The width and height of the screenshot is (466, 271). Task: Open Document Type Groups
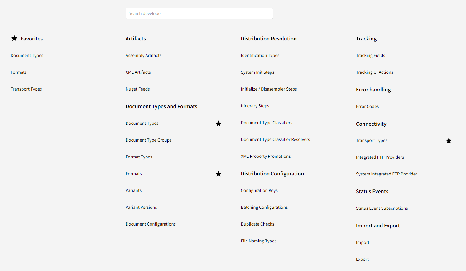click(x=148, y=140)
